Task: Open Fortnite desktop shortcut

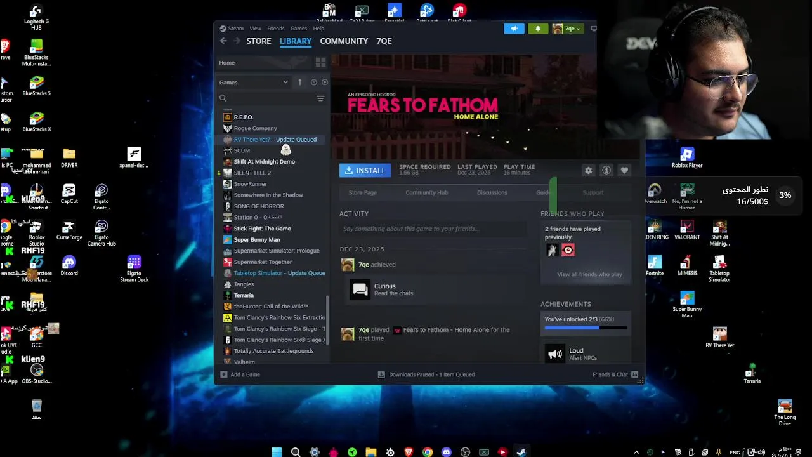Action: point(654,266)
